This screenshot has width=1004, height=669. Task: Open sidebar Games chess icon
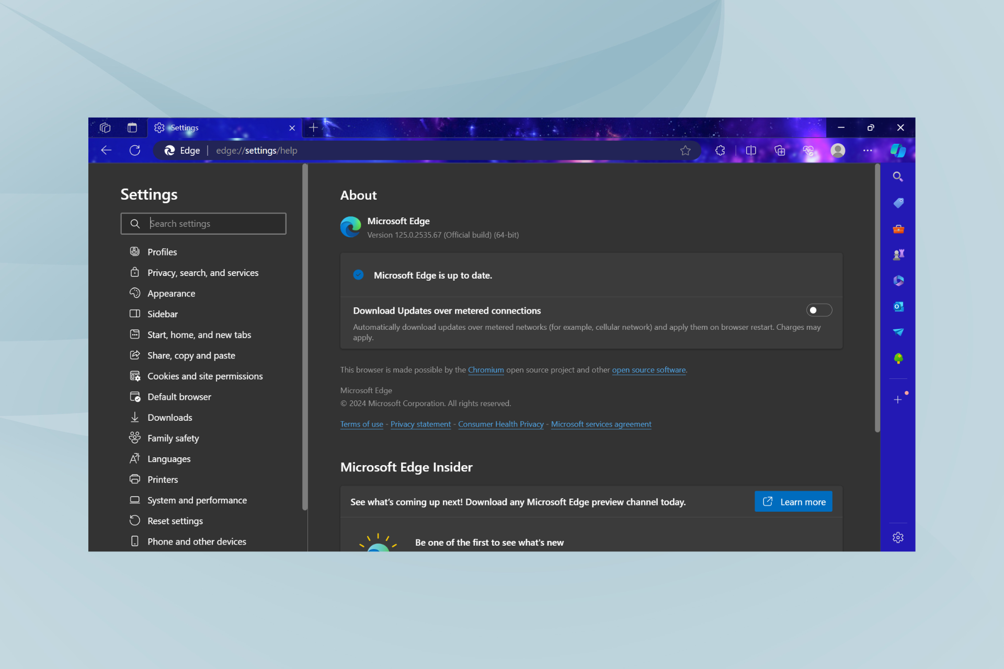click(x=898, y=255)
